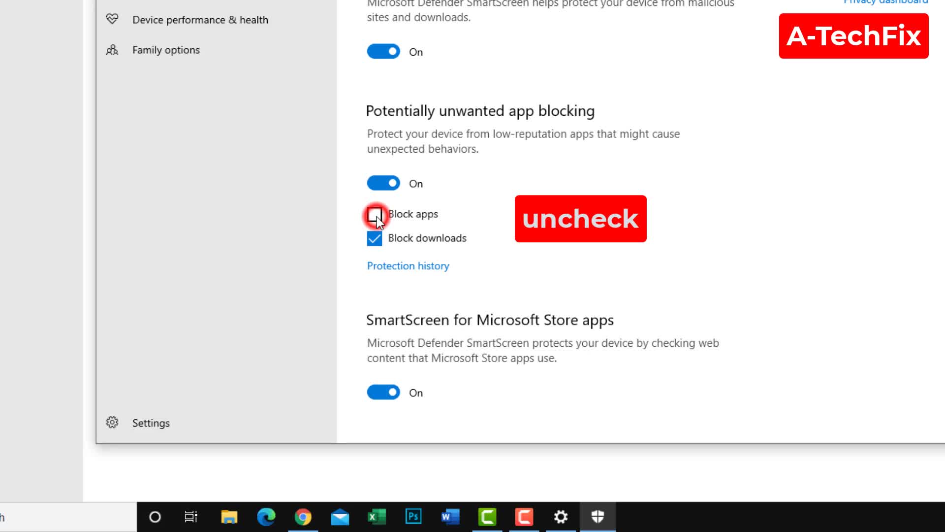Uncheck the Block apps checkbox
Viewport: 945px width, 532px height.
[x=375, y=215]
